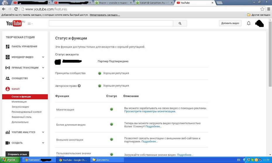Click the page vertical scrollbar thumb

tap(270, 54)
